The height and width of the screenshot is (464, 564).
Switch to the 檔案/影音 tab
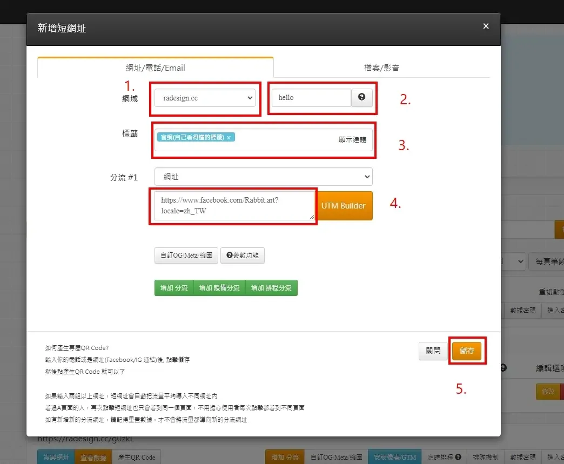tap(381, 68)
